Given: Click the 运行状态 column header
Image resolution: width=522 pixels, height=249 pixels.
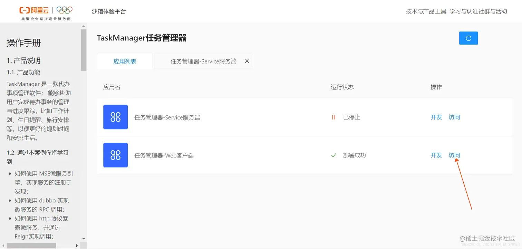Looking at the screenshot, I should [x=342, y=87].
